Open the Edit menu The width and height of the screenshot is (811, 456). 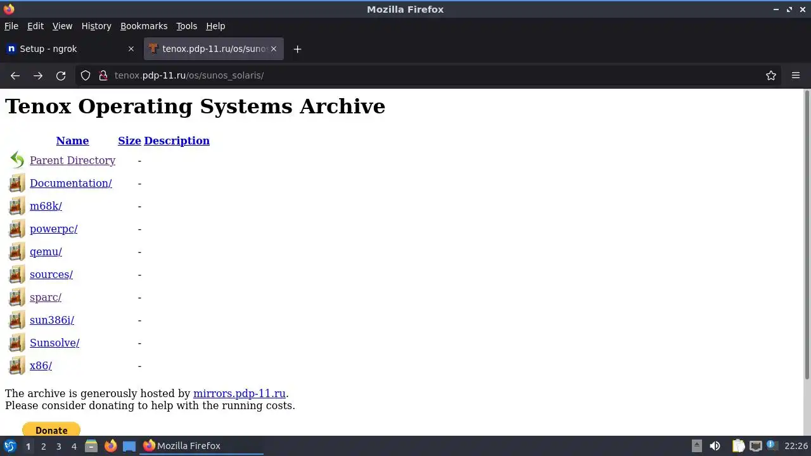click(35, 26)
